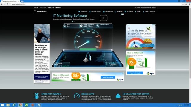Click the Hosted by server label
The width and height of the screenshot is (191, 107).
(x=113, y=65)
